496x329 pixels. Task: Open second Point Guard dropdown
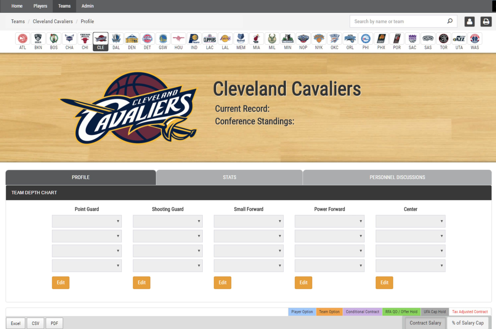[x=87, y=236]
